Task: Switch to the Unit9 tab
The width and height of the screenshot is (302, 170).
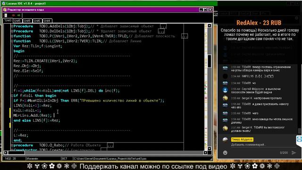Action: [27, 21]
